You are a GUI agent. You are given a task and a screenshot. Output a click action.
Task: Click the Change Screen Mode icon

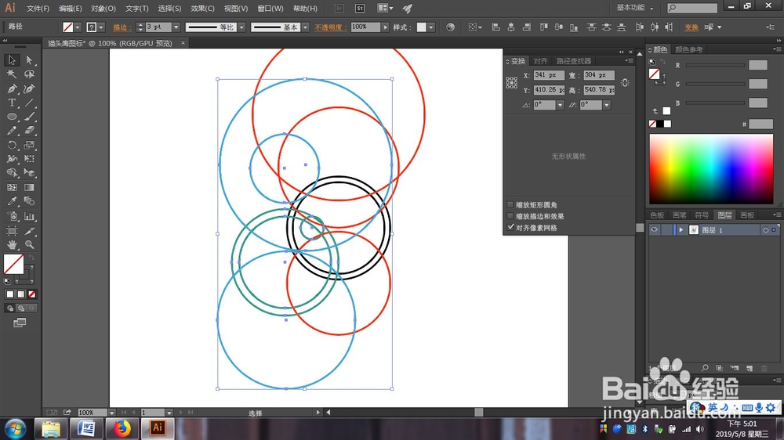pos(20,323)
